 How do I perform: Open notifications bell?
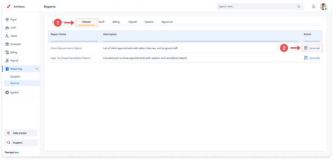(314, 6)
